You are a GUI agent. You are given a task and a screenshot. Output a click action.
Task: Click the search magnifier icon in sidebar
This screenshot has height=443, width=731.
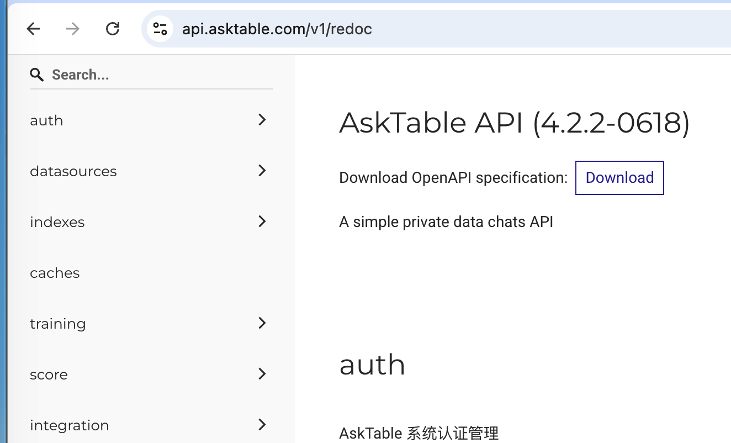pyautogui.click(x=36, y=75)
